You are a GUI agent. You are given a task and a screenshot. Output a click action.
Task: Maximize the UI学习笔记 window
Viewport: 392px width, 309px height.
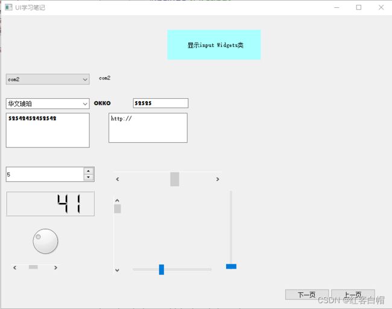(x=359, y=7)
